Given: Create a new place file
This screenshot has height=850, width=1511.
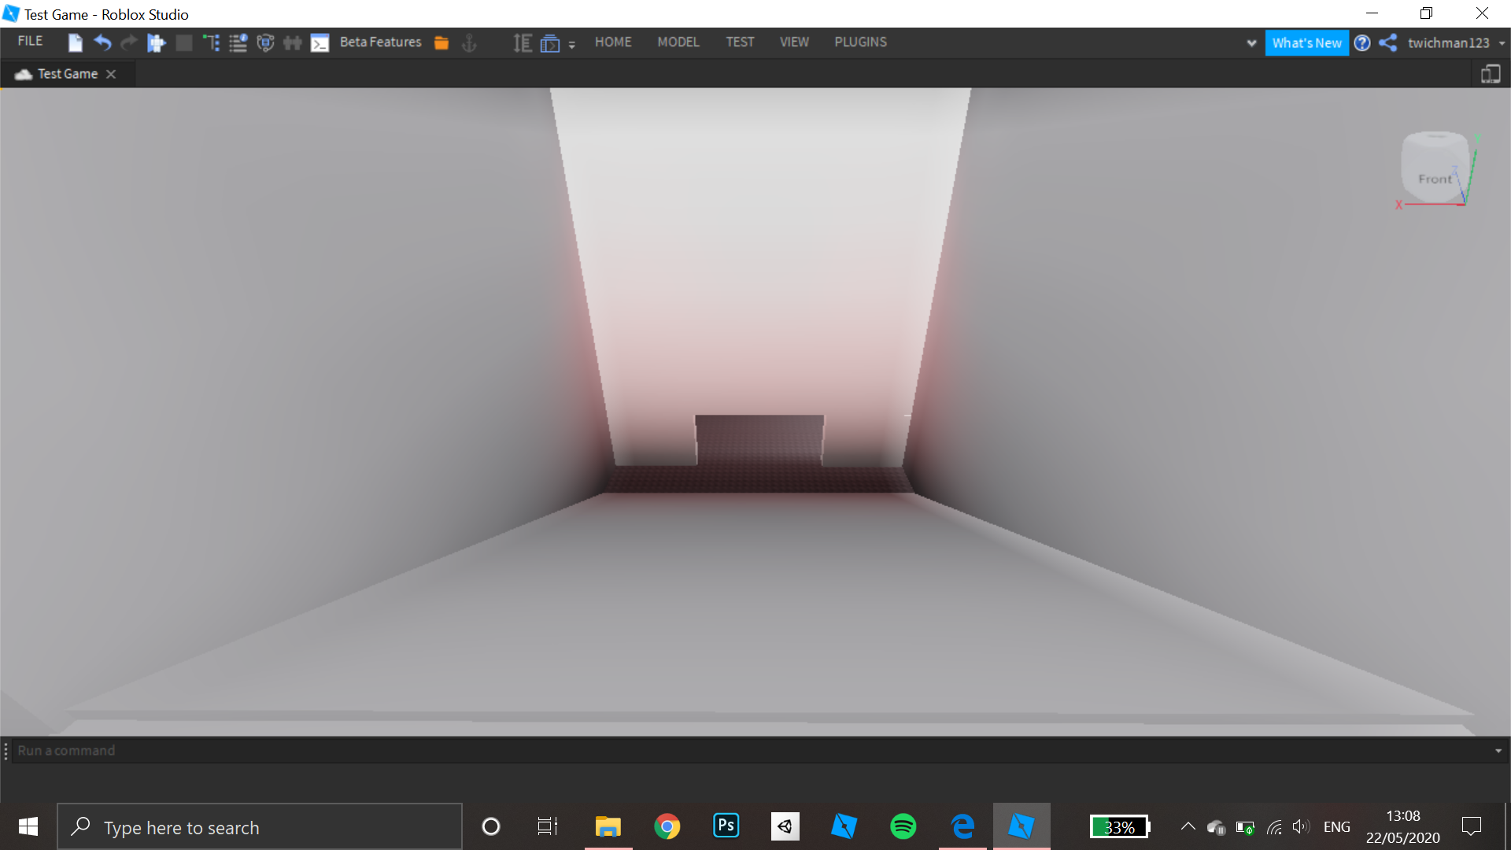Looking at the screenshot, I should tap(75, 42).
